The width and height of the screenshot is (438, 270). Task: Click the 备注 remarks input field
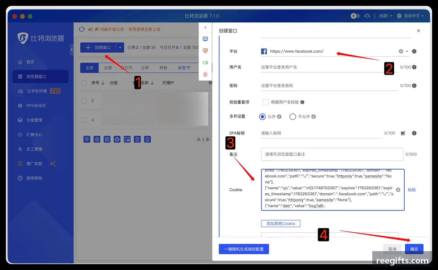(x=332, y=154)
